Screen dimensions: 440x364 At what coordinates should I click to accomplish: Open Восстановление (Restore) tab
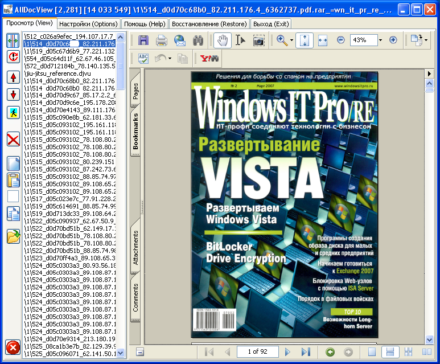[x=209, y=24]
